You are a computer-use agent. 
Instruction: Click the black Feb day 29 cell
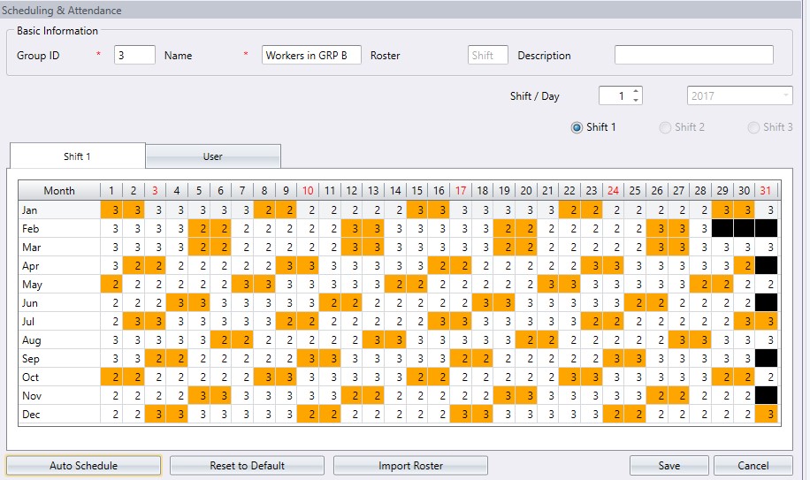pyautogui.click(x=722, y=229)
